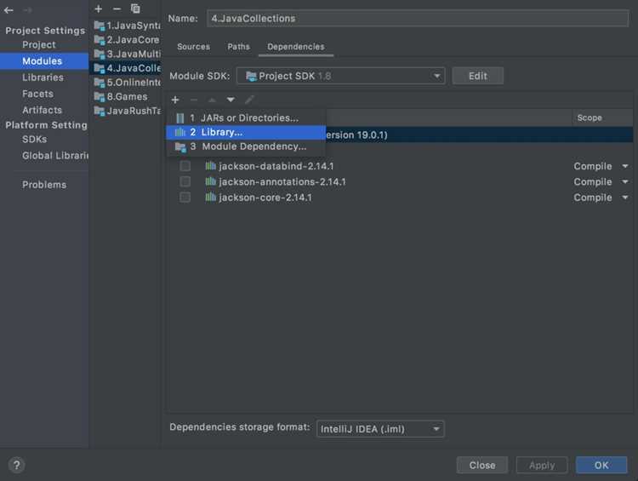638x481 pixels.
Task: Open the Dependencies storage format dropdown
Action: (380, 429)
